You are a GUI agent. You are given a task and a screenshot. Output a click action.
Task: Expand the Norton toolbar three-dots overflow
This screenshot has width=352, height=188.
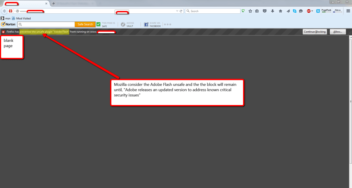[167, 24]
